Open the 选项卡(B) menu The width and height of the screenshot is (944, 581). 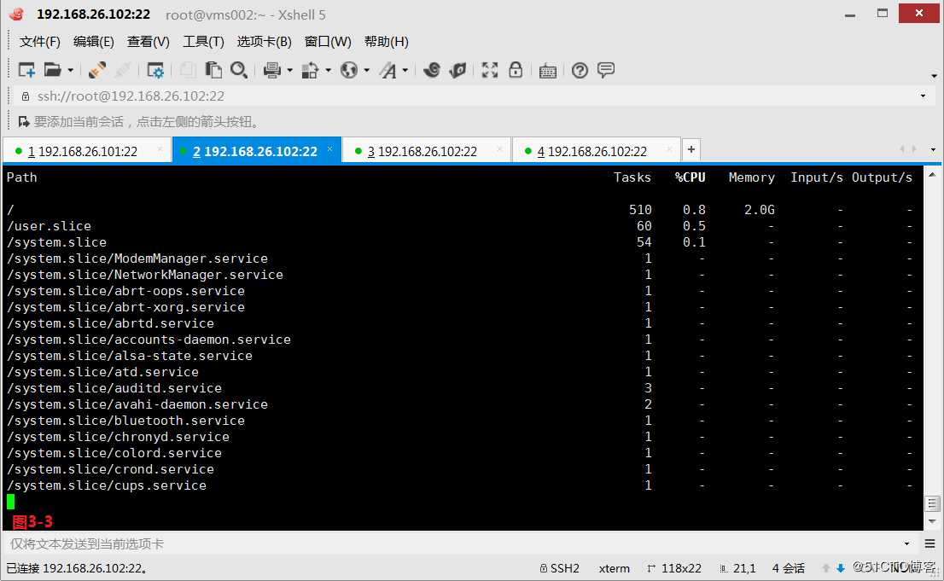265,42
